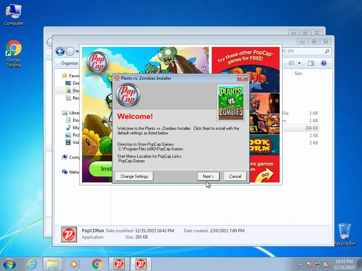Open Windows Media Player from taskbar
The height and width of the screenshot is (271, 362).
[x=75, y=264]
